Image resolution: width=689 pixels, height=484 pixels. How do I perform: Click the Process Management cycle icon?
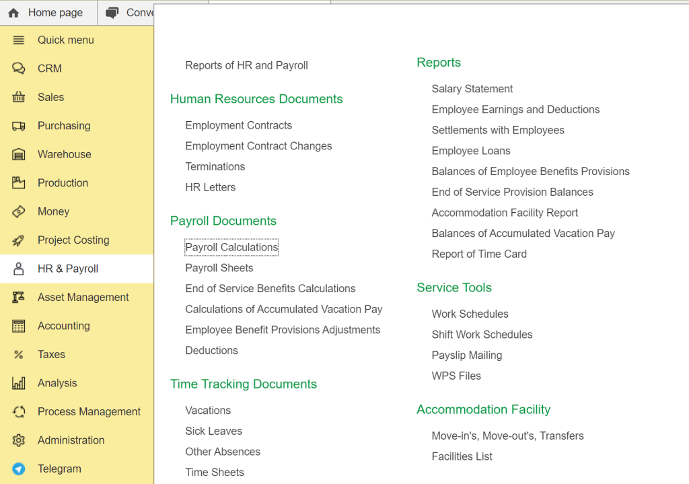coord(18,411)
